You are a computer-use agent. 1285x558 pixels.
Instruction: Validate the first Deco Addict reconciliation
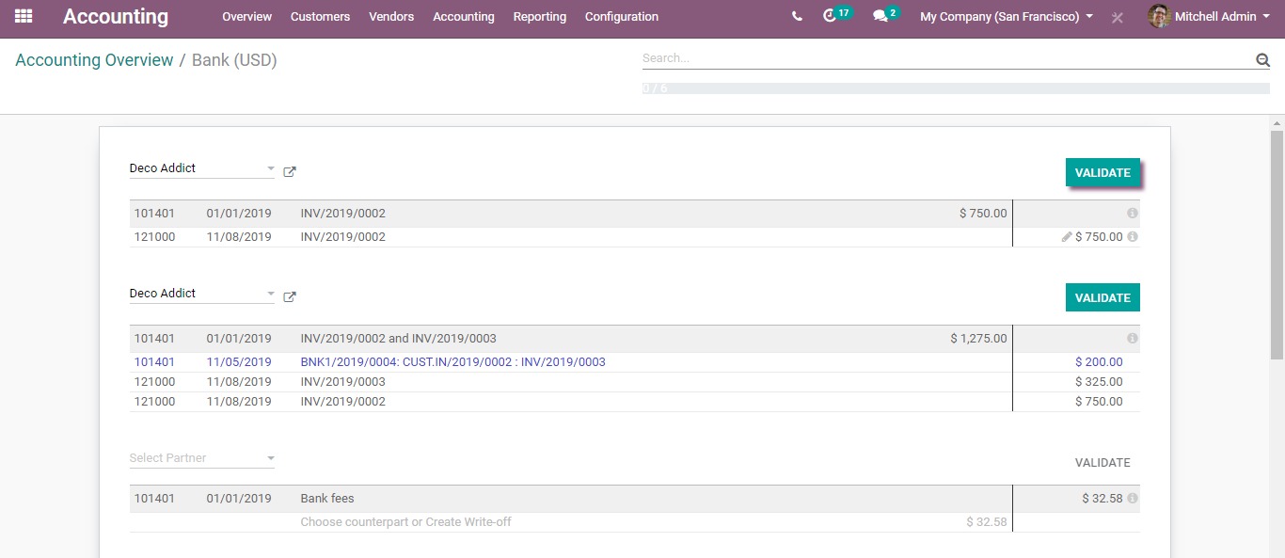(1103, 173)
